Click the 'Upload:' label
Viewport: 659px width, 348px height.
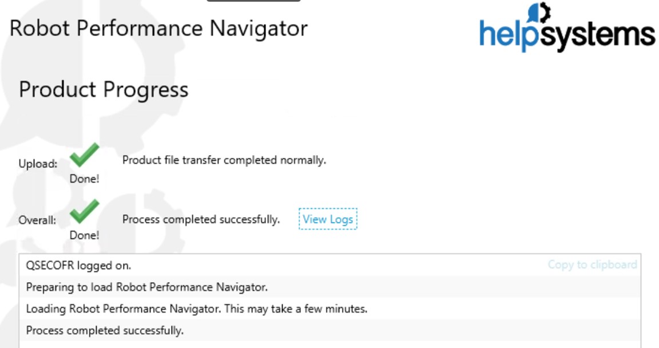click(x=38, y=164)
